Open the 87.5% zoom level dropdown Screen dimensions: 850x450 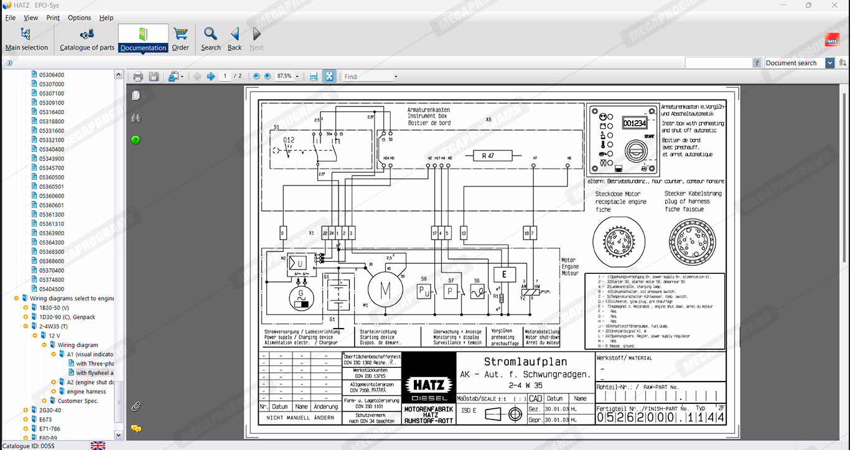pyautogui.click(x=297, y=77)
